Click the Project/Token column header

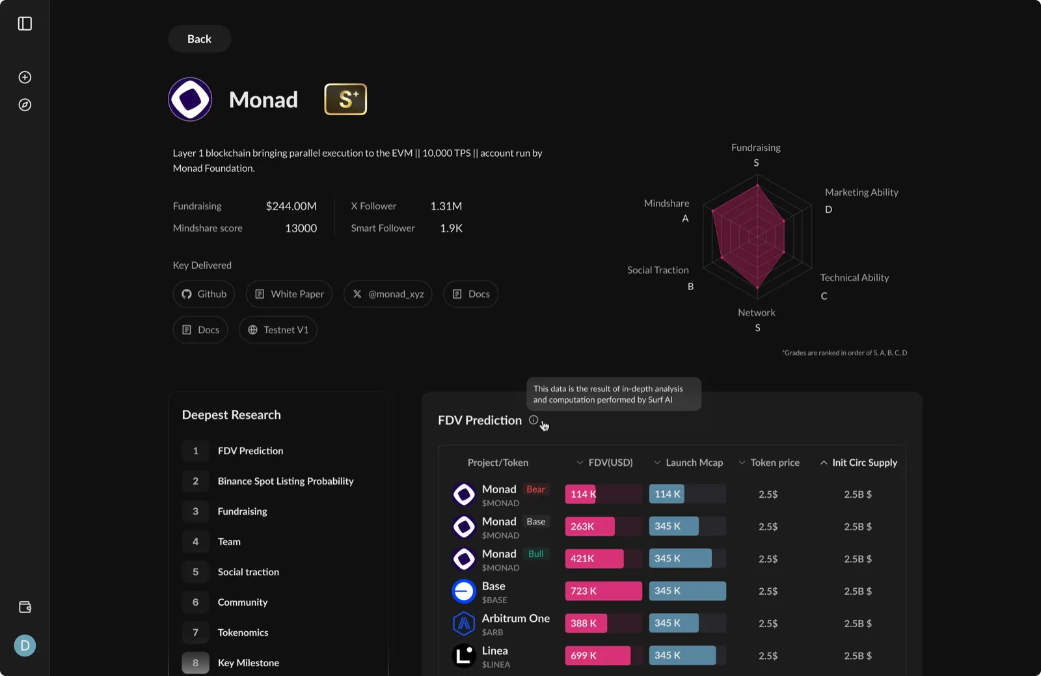498,463
